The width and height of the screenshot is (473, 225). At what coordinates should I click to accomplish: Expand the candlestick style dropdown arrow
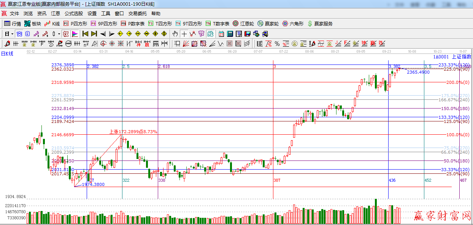tap(59, 34)
